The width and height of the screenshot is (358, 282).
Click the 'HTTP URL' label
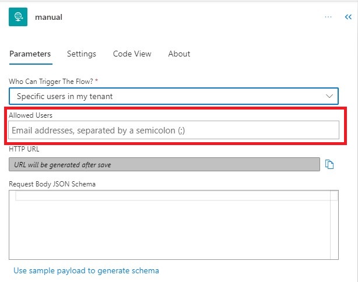point(24,150)
